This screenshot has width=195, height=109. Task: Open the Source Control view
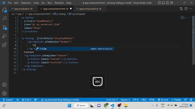[5, 27]
